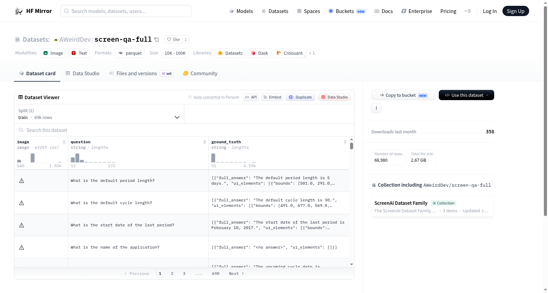Open the Docs link
This screenshot has height=293, width=548.
pos(384,11)
